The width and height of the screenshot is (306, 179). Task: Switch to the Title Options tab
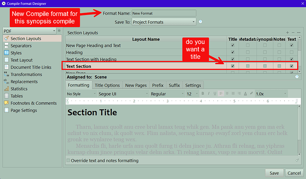[107, 85]
